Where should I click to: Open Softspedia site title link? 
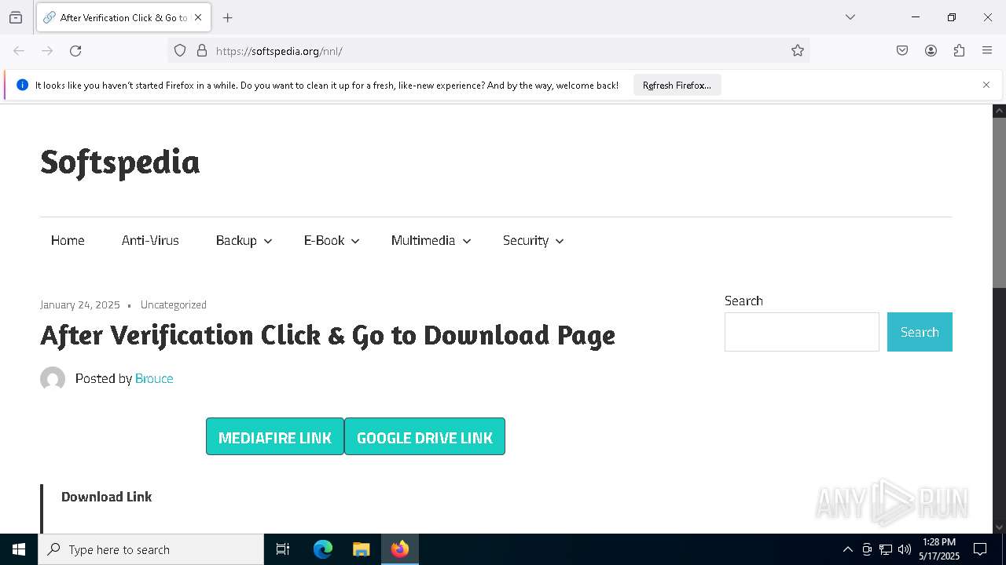(119, 162)
